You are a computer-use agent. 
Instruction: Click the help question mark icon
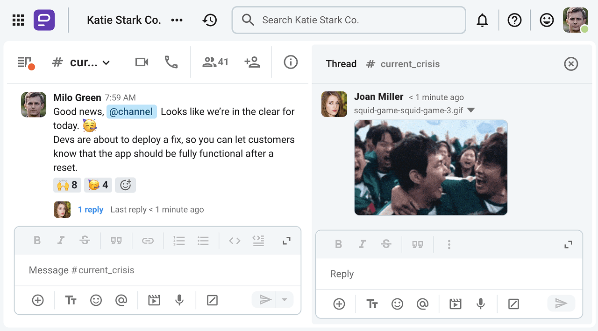coord(514,20)
